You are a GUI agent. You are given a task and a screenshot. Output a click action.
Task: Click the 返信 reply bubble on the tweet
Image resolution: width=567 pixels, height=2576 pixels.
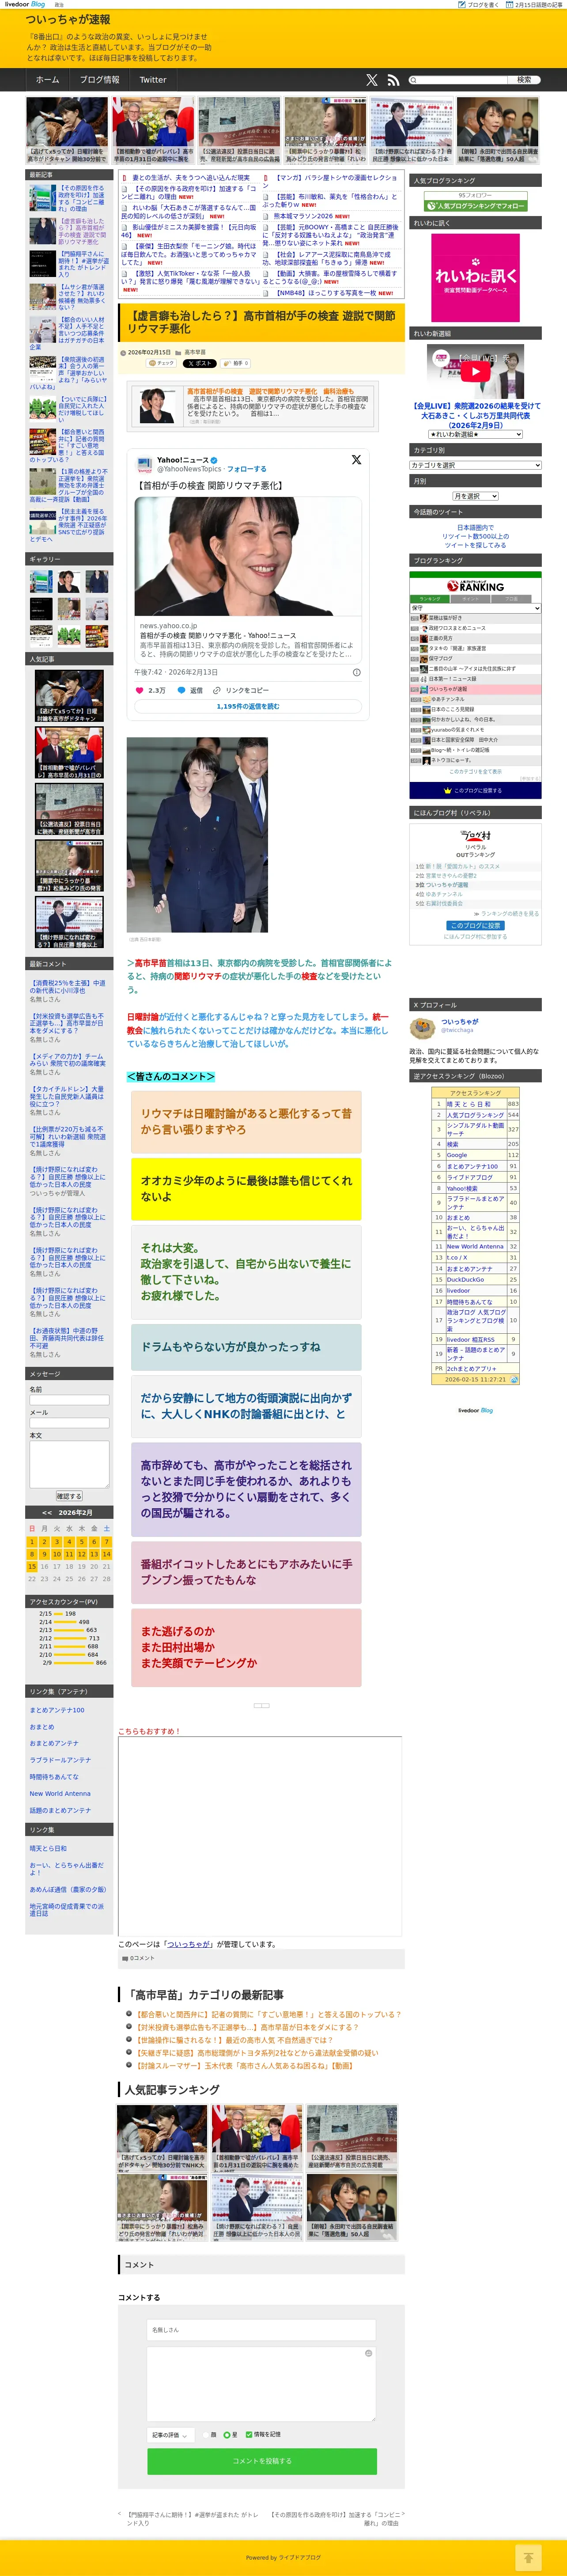click(181, 690)
